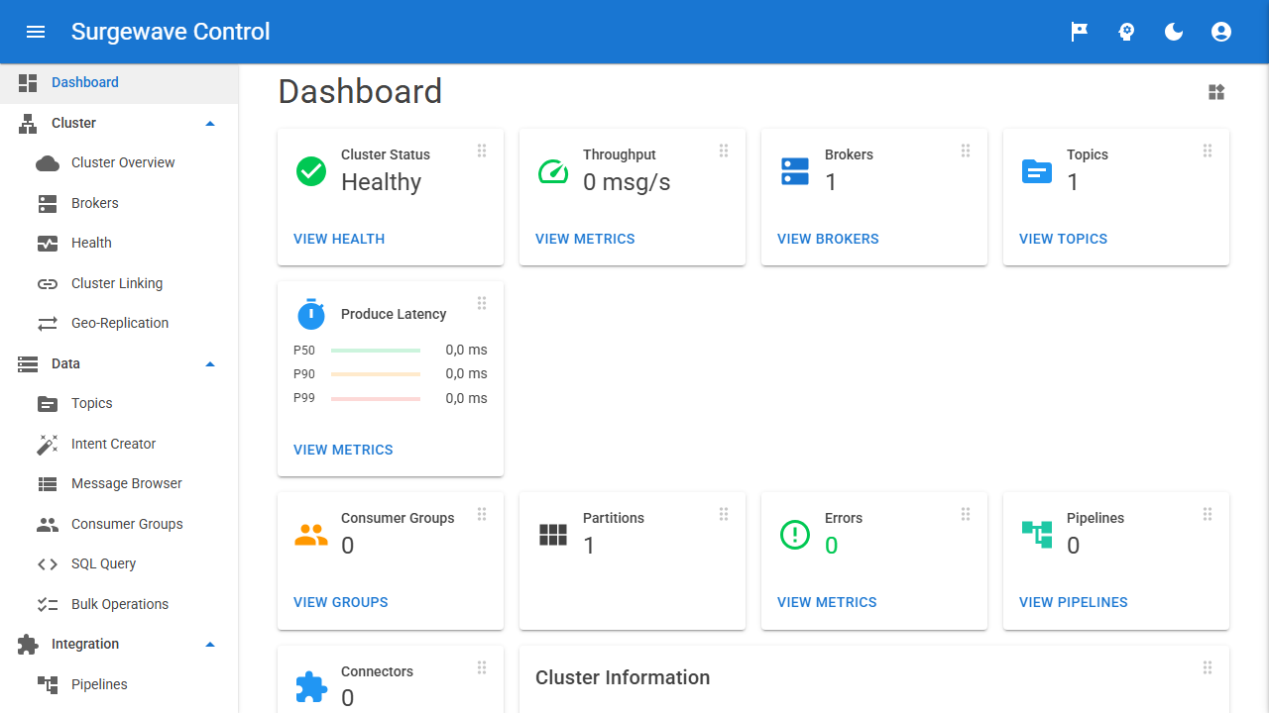Viewport: 1269px width, 713px height.
Task: Click the Brokers server icon on card
Action: pos(795,170)
